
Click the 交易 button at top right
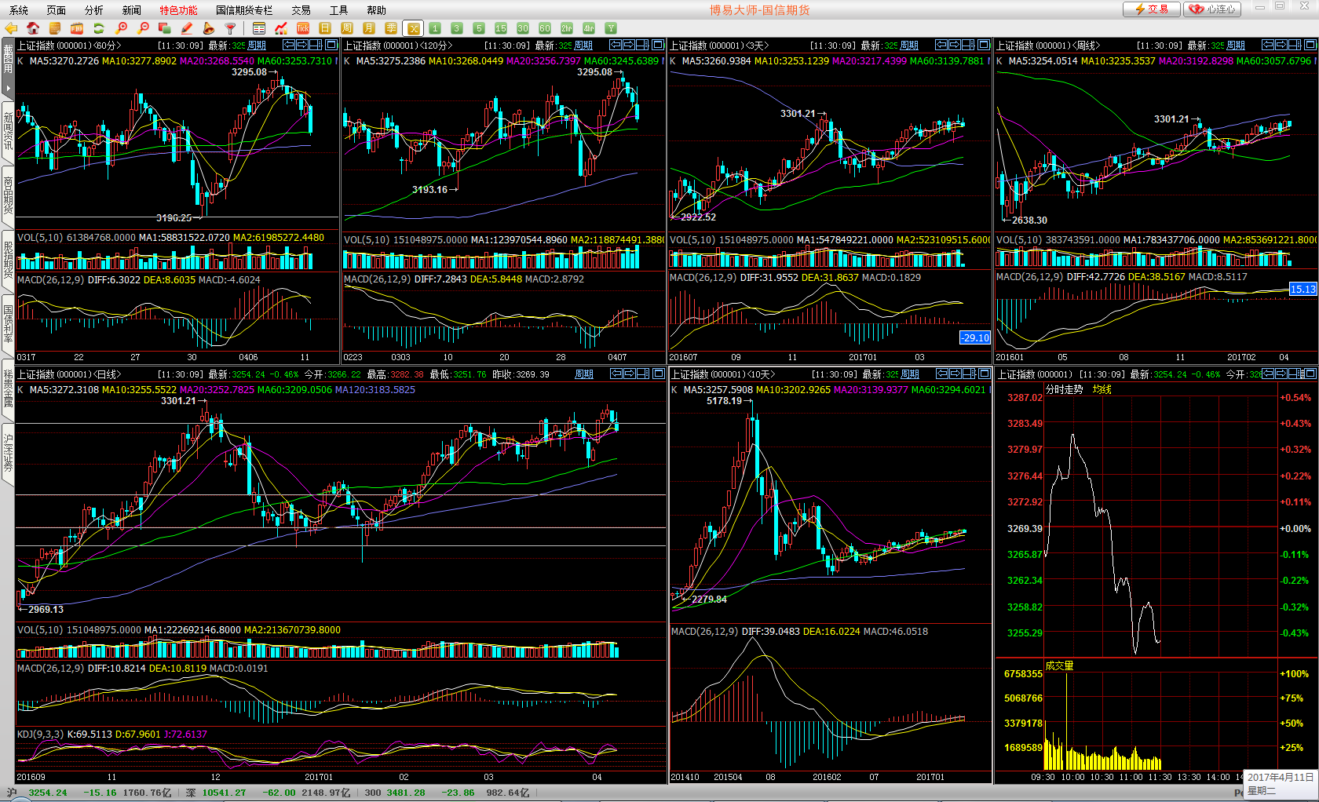[x=1151, y=9]
